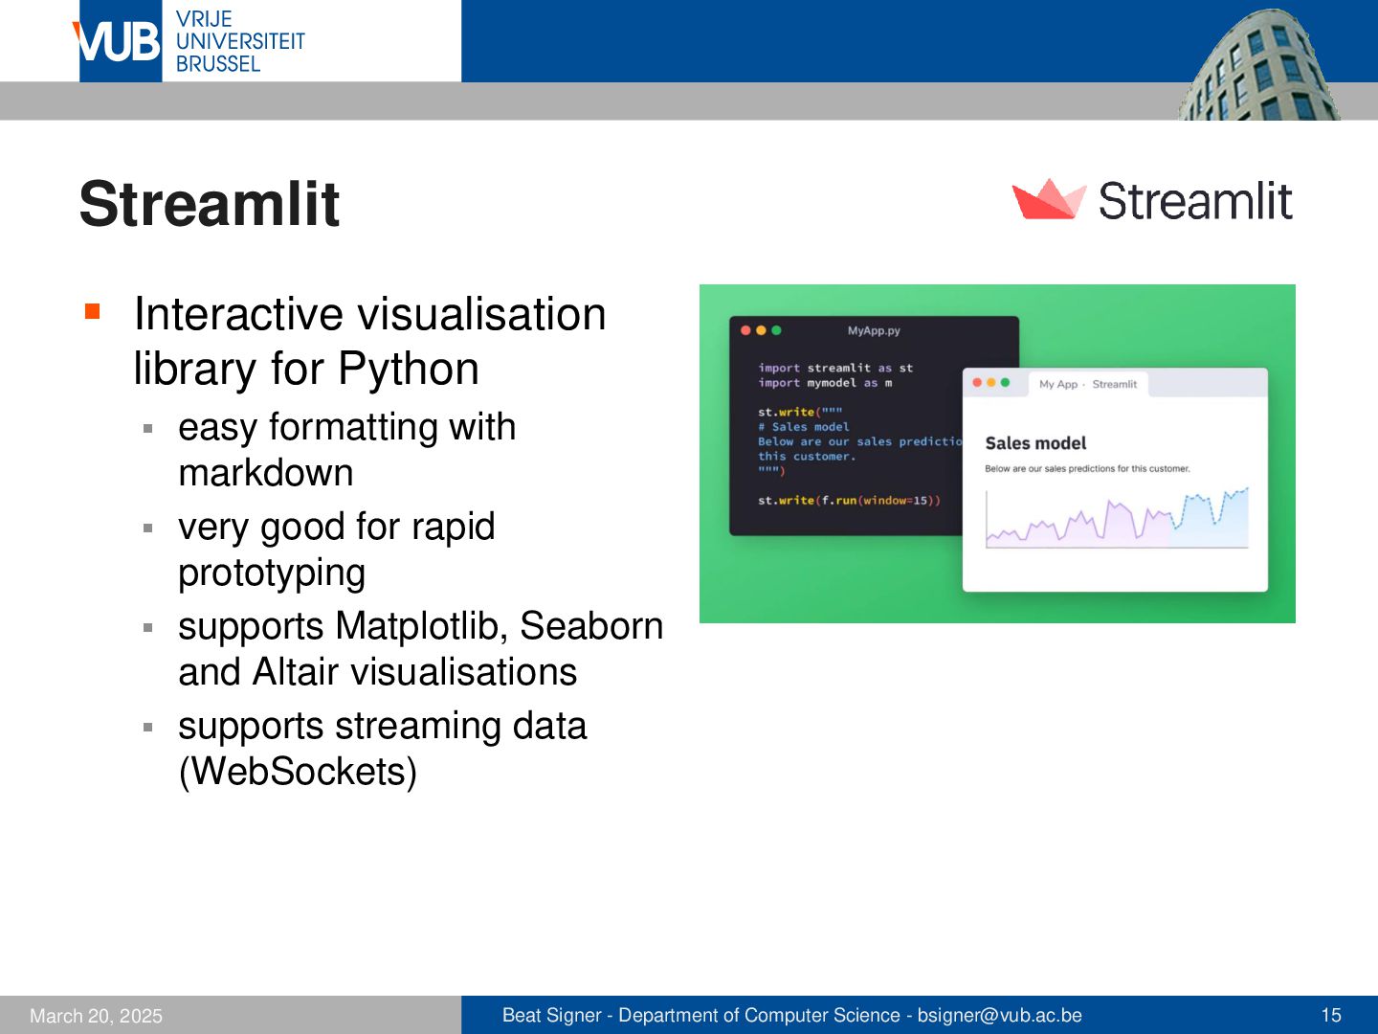The width and height of the screenshot is (1378, 1034).
Task: Click 'very good for rapid prototyping' text
Action: (337, 550)
